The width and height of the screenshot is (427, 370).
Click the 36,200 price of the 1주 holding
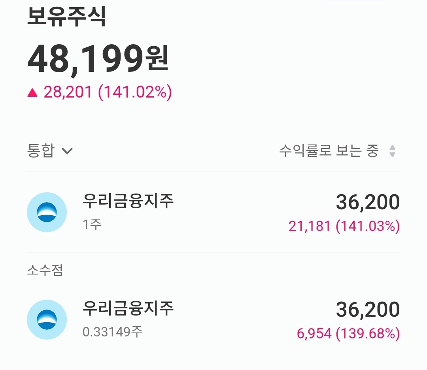click(368, 203)
